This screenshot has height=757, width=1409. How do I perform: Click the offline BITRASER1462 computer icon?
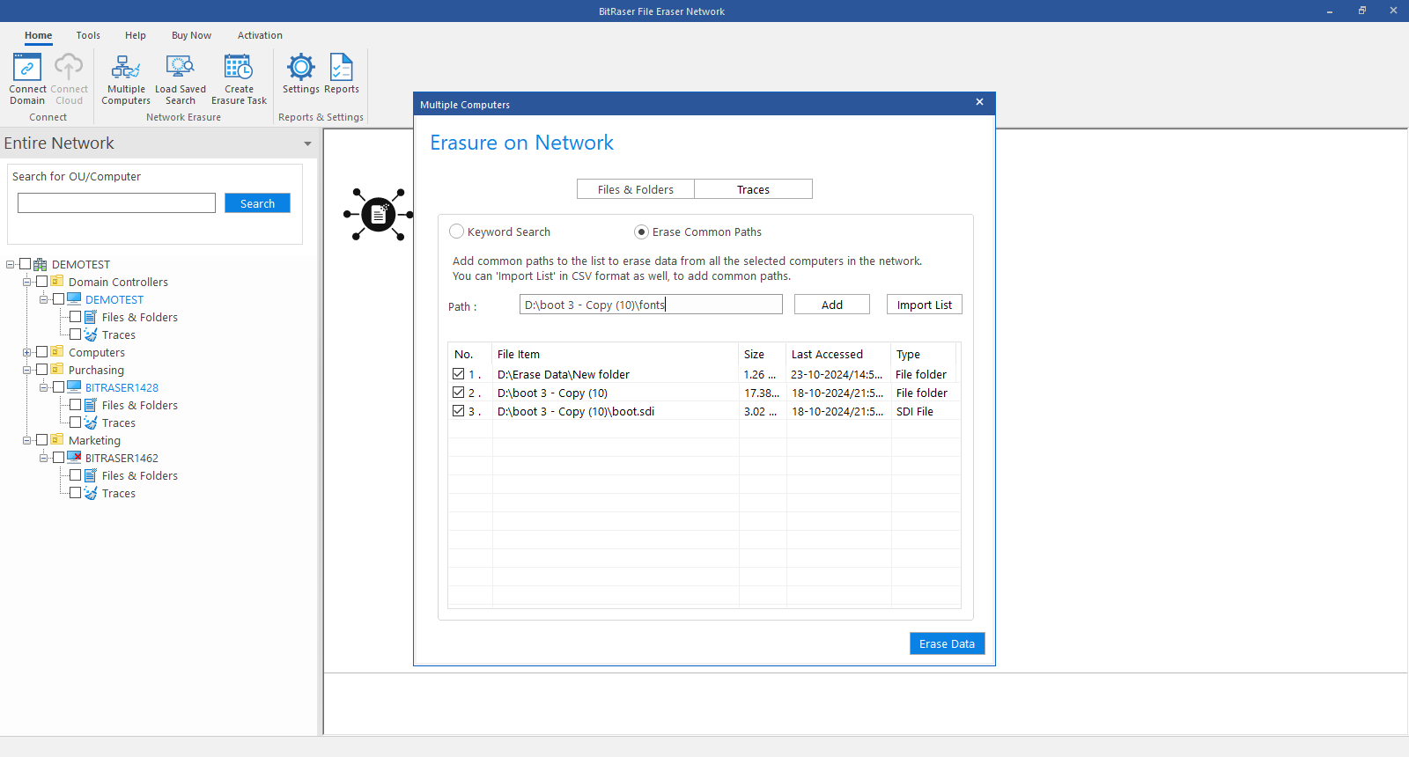pos(74,458)
